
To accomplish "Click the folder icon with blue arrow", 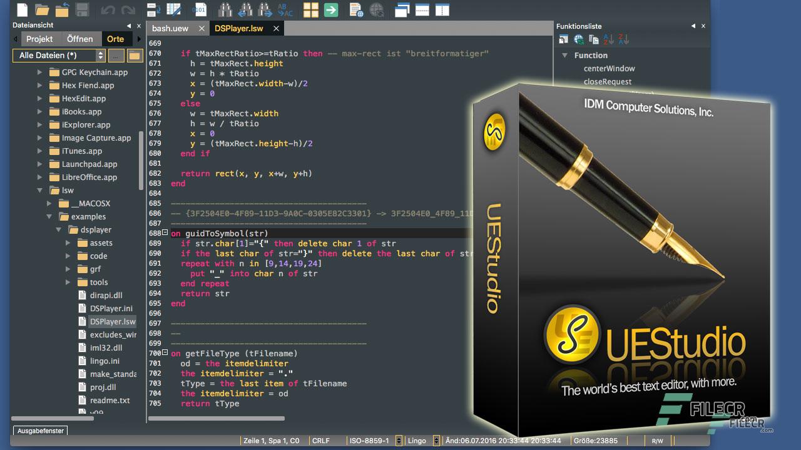I will tap(62, 9).
